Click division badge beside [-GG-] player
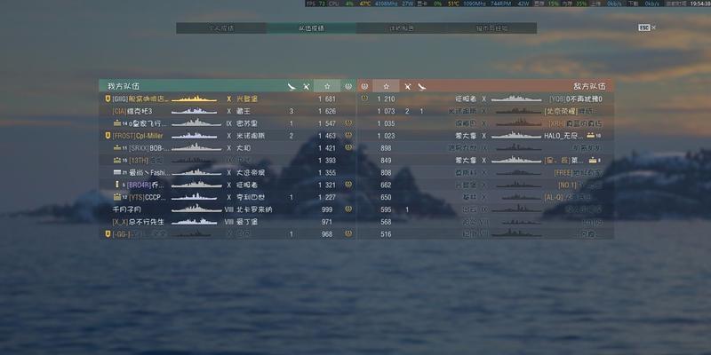The image size is (711, 355). pyautogui.click(x=108, y=234)
